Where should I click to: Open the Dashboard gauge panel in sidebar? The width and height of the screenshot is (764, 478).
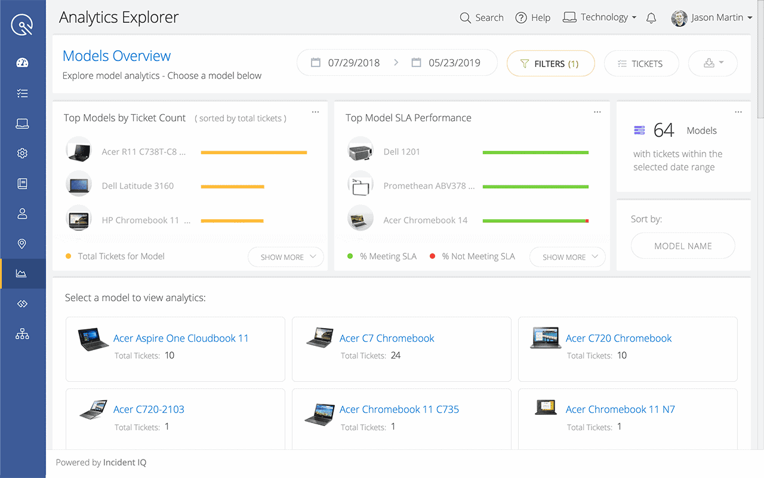pos(22,62)
